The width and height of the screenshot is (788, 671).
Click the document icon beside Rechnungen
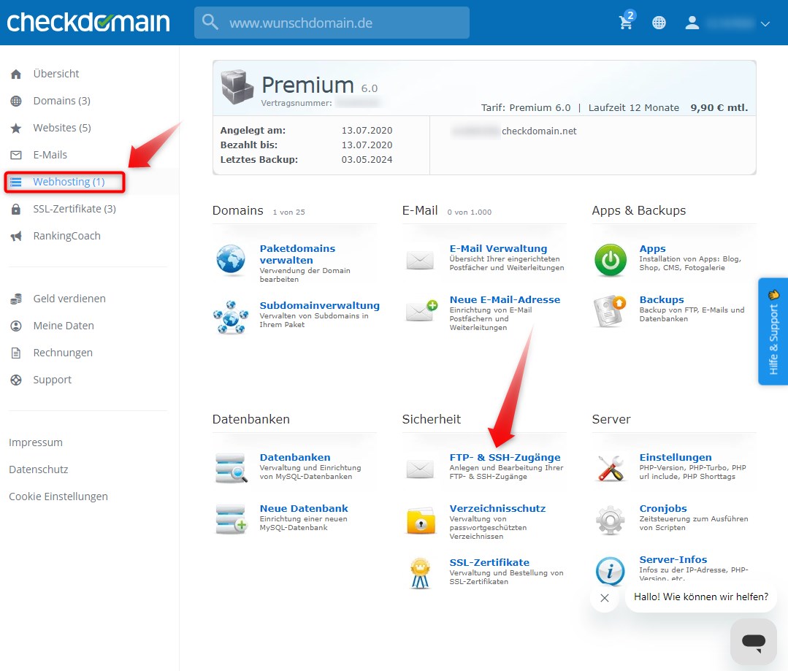click(x=16, y=353)
